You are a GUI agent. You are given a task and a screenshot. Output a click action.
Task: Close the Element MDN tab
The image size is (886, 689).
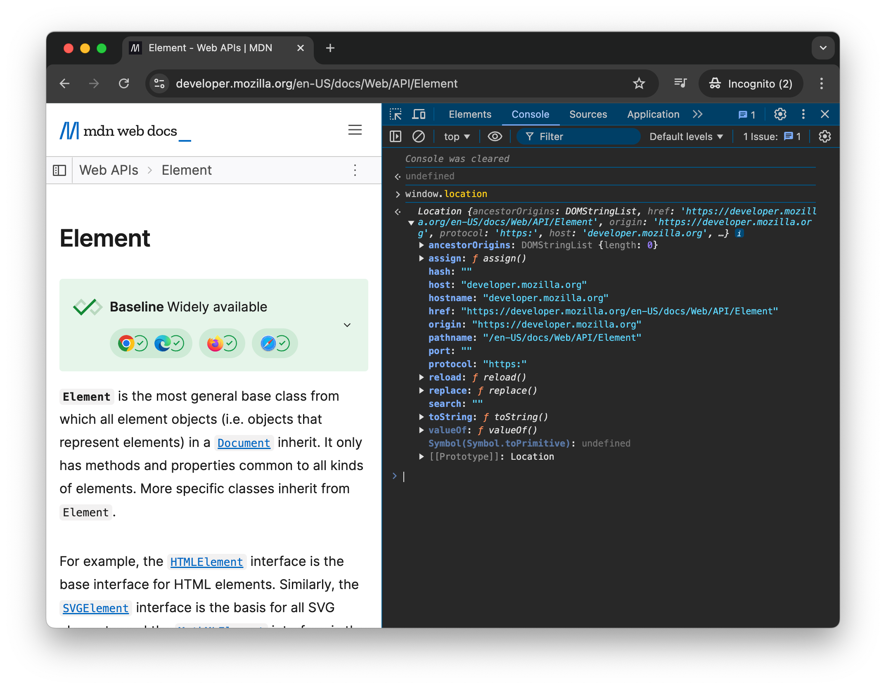click(x=301, y=48)
